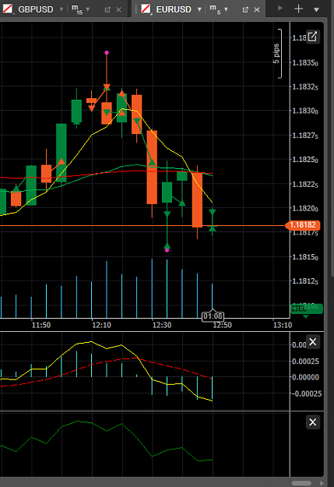Show the next chart tabs with the arrow
This screenshot has height=487, width=334.
click(x=280, y=8)
